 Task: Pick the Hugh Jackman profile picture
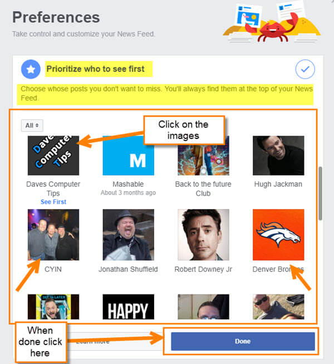[x=278, y=155]
